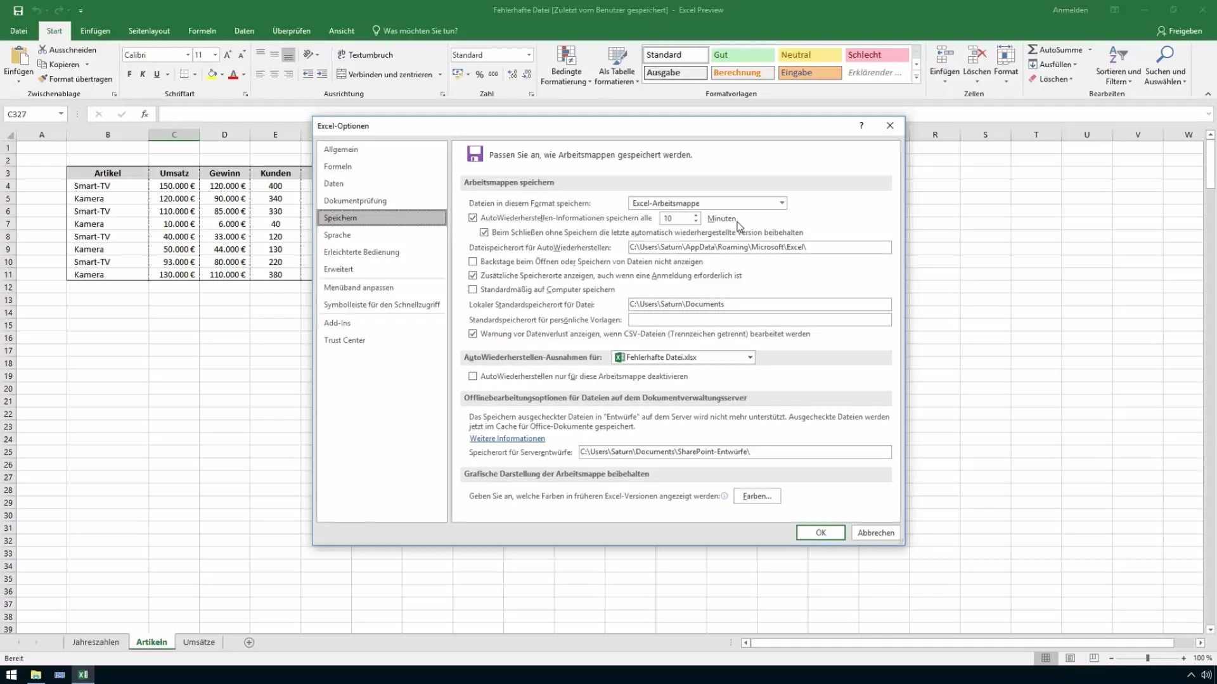Toggle AutoWiederherstellen-Informationen speichern checkbox
The width and height of the screenshot is (1217, 684).
point(473,218)
